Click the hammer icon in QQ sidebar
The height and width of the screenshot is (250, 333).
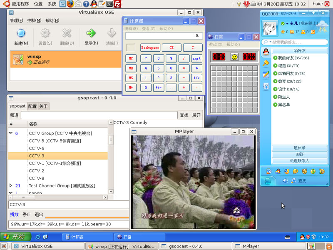pos(266,63)
